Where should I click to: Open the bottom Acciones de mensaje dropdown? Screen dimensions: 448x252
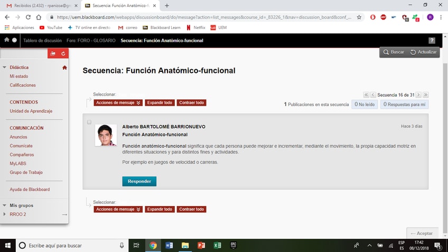(118, 209)
